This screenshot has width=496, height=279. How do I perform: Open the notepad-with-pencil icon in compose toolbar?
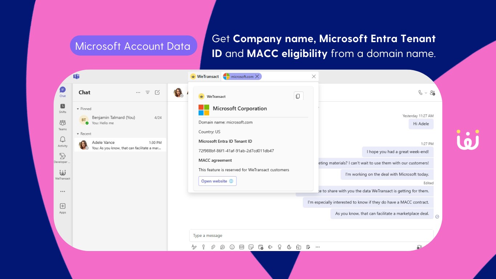308,247
